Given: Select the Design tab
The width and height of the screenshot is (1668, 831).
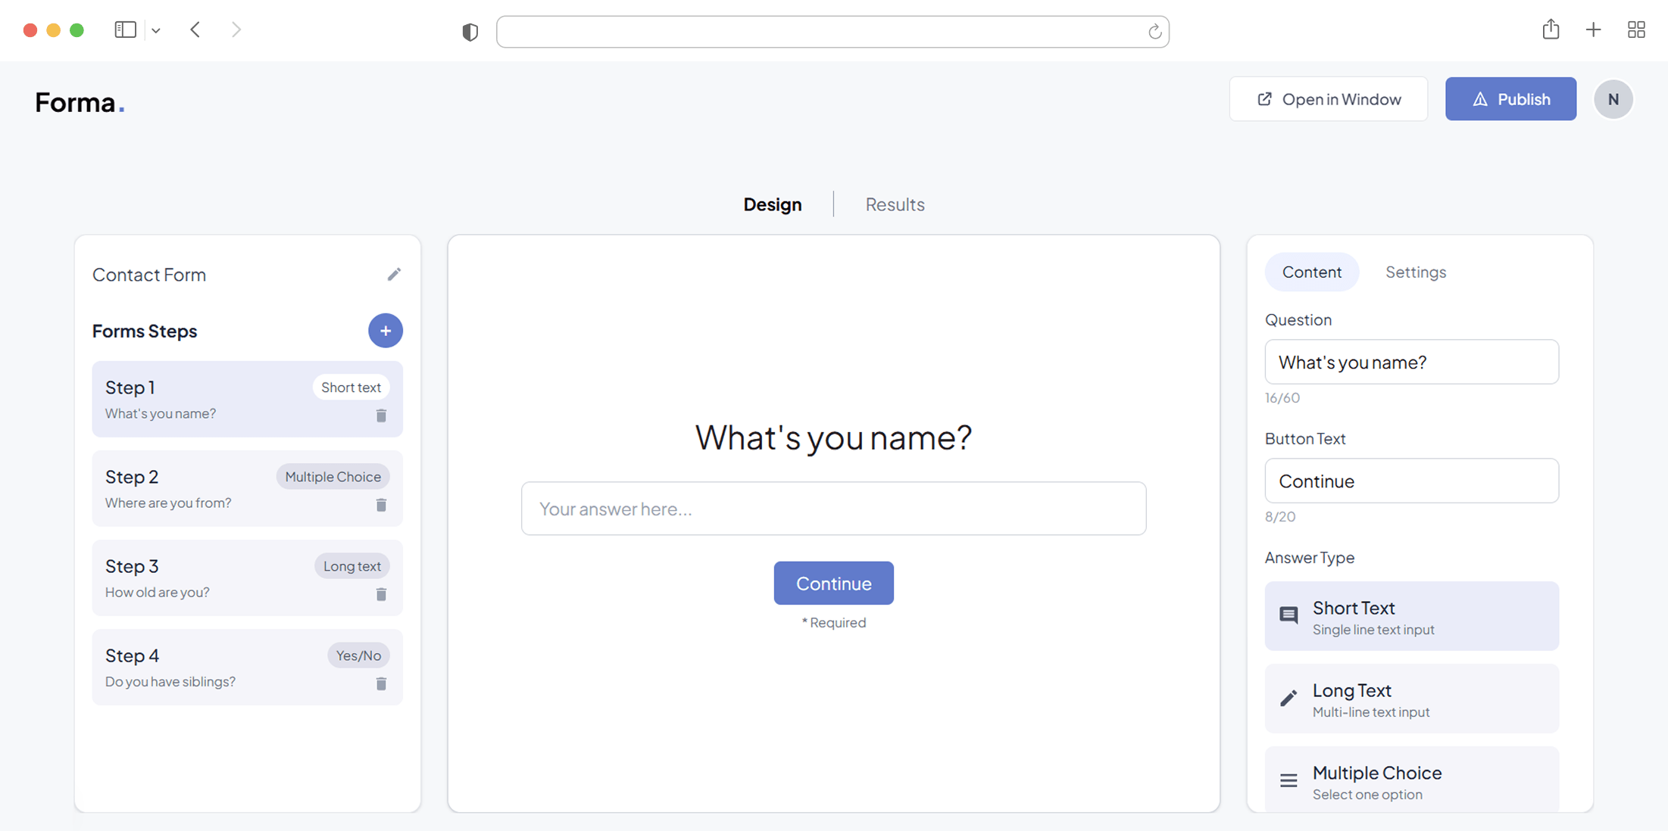Looking at the screenshot, I should coord(773,204).
